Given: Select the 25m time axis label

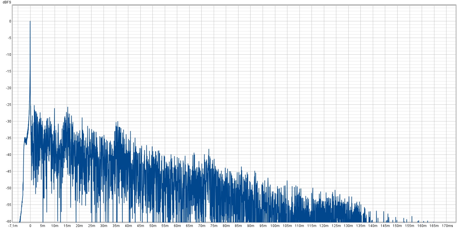Looking at the screenshot, I should click(x=91, y=226).
